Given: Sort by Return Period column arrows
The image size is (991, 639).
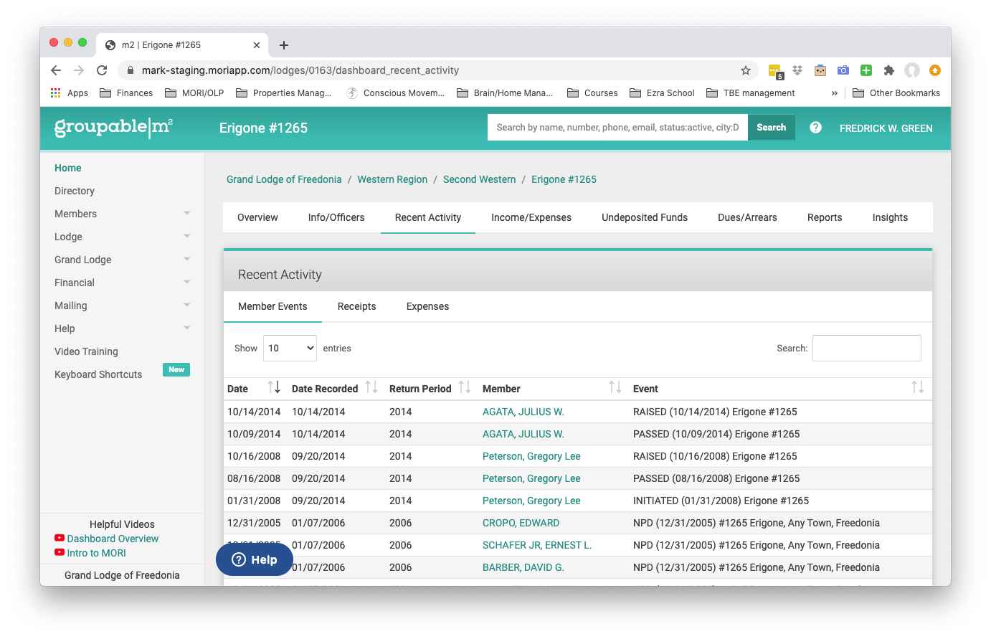Looking at the screenshot, I should coord(465,388).
